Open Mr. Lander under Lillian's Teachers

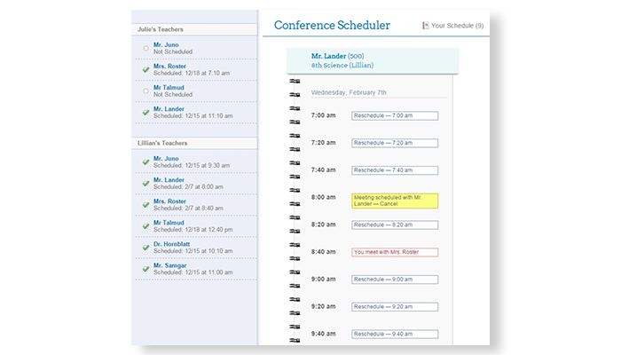[x=169, y=180]
